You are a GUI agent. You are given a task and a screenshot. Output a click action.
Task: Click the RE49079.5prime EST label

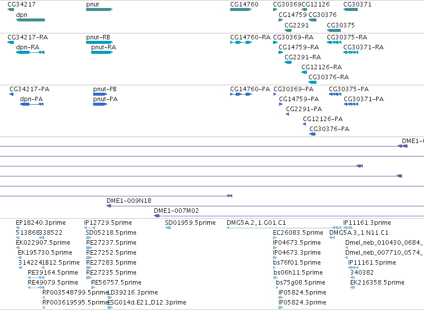point(53,283)
